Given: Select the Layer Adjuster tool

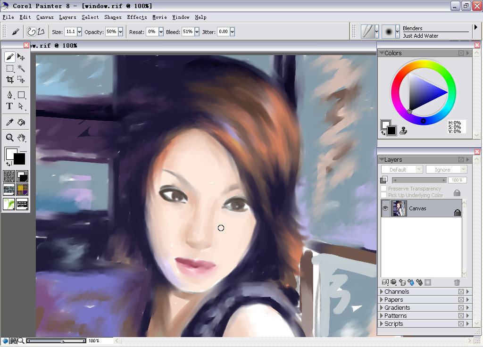Looking at the screenshot, I should click(21, 57).
